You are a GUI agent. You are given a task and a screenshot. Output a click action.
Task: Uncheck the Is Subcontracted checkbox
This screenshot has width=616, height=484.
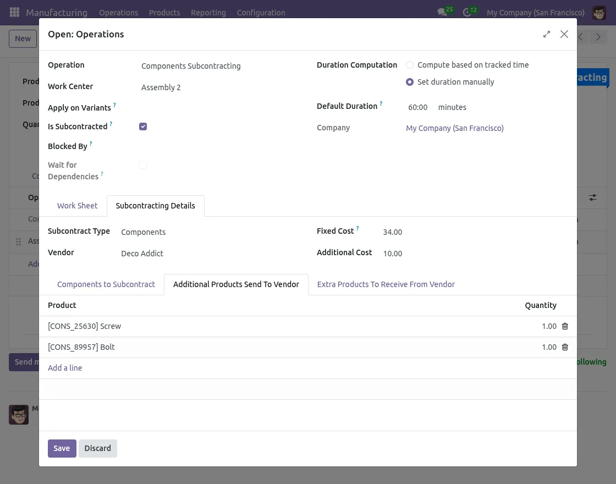pyautogui.click(x=143, y=126)
